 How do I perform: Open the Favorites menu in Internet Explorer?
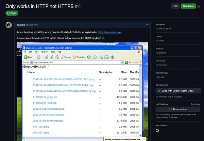(x=45, y=52)
